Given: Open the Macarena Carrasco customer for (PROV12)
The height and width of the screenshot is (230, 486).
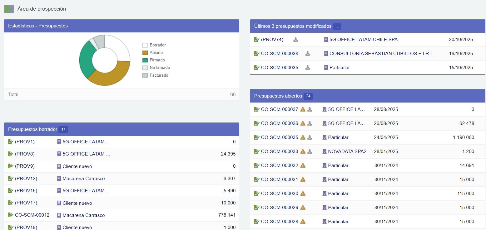Looking at the screenshot, I should pos(83,179).
